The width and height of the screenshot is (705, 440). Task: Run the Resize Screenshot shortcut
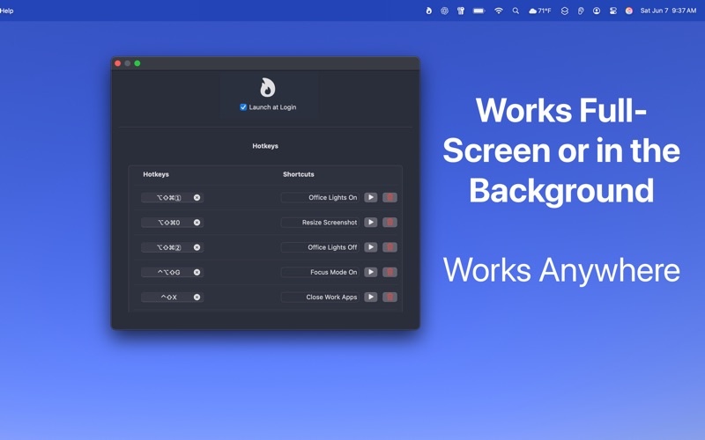370,223
